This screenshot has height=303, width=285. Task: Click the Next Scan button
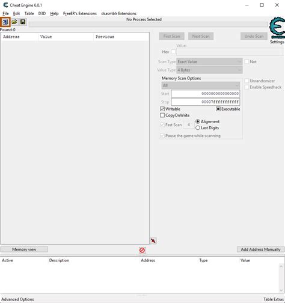pyautogui.click(x=201, y=36)
